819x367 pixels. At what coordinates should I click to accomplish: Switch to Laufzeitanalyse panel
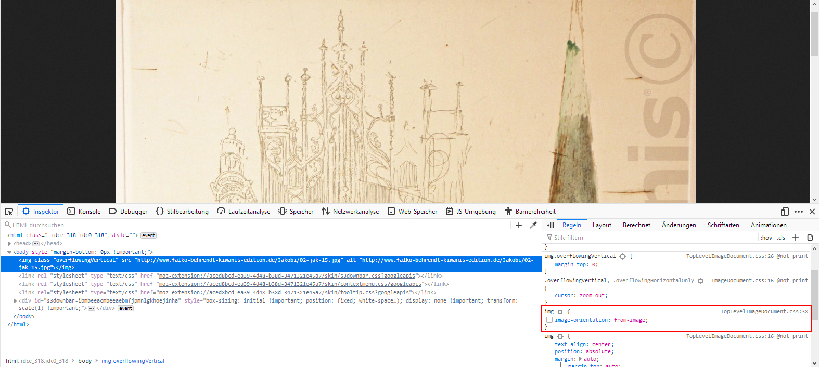(x=244, y=212)
